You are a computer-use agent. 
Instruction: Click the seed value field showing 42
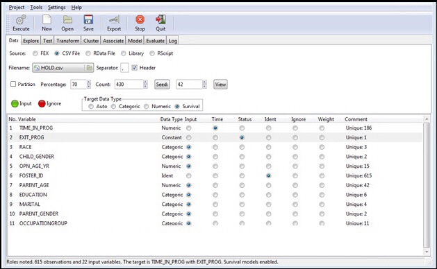tap(189, 85)
